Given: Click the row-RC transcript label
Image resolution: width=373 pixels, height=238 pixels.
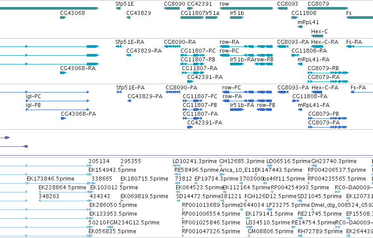Looking at the screenshot, I should [x=229, y=51].
